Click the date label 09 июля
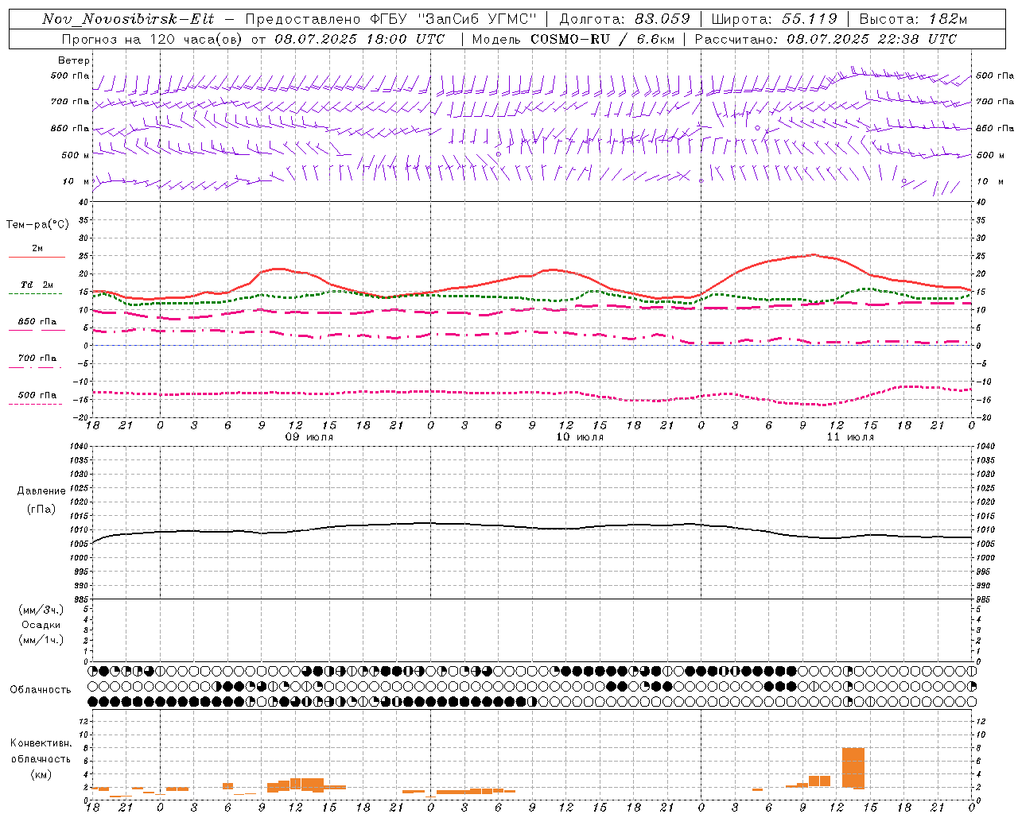1018x814 pixels. 309,437
